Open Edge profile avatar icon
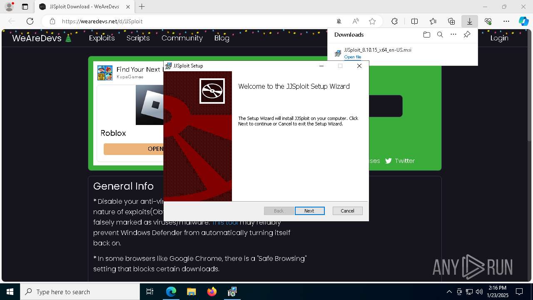533x300 pixels. [x=9, y=7]
